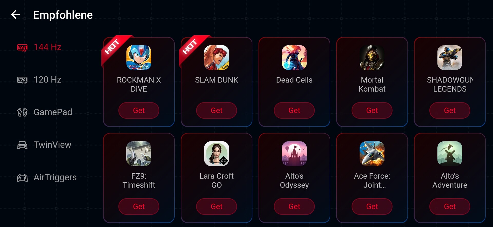Get Ace Force: Joint game
The image size is (493, 227).
(x=372, y=207)
